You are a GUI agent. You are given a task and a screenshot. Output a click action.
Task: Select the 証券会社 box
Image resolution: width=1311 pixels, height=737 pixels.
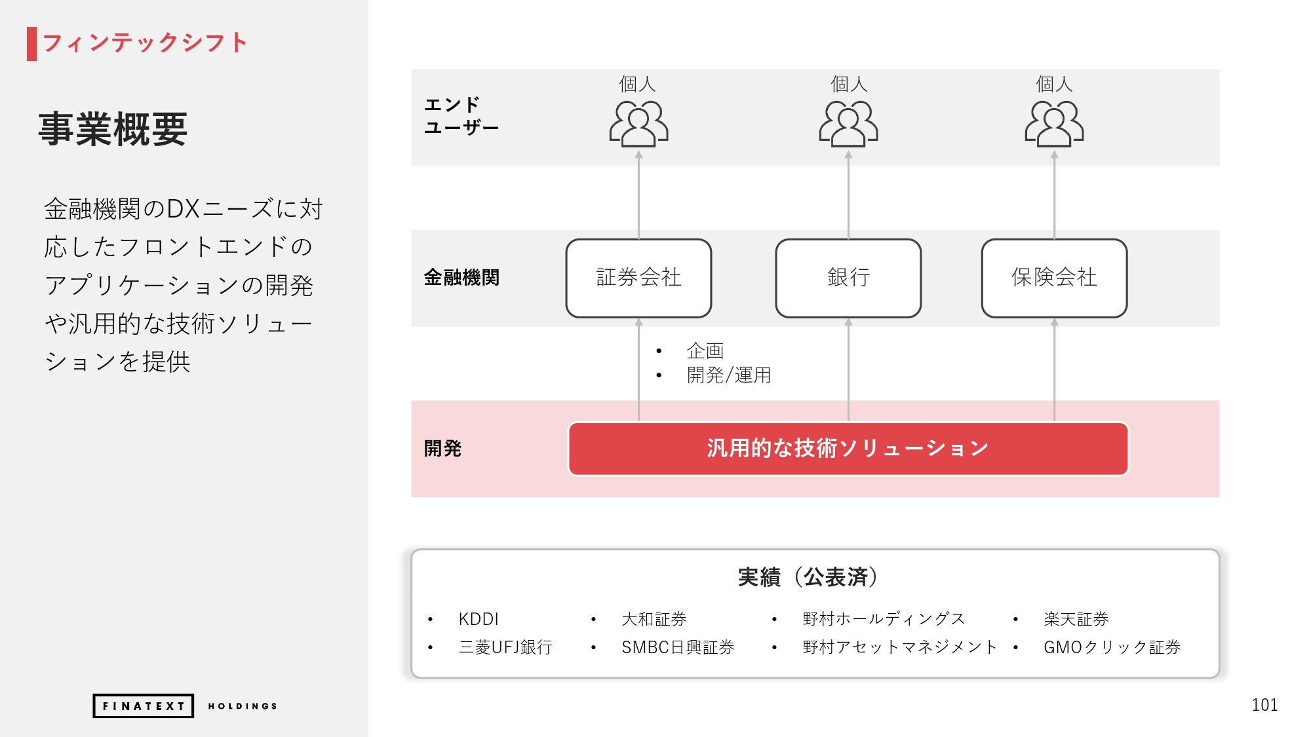coord(638,278)
